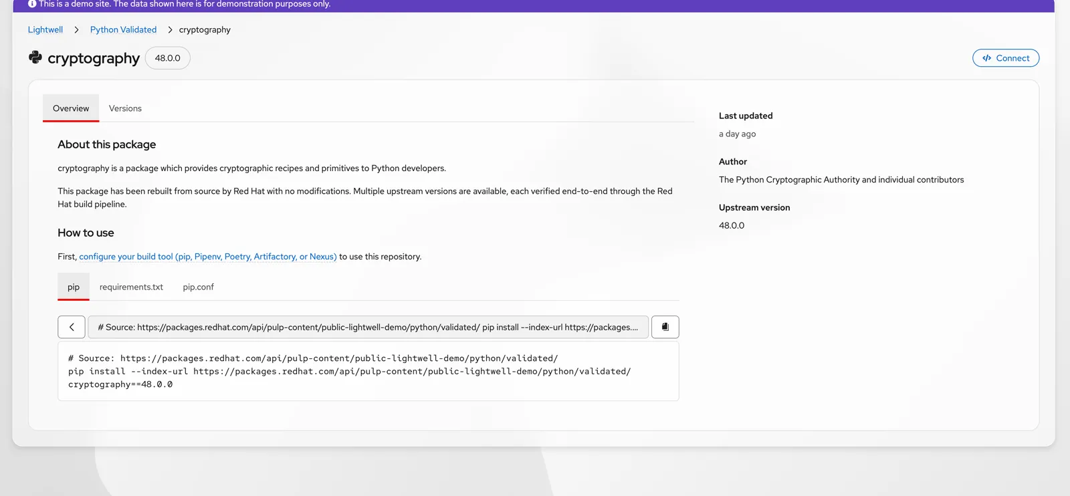
Task: Follow the configure your build tool link
Action: click(x=208, y=257)
